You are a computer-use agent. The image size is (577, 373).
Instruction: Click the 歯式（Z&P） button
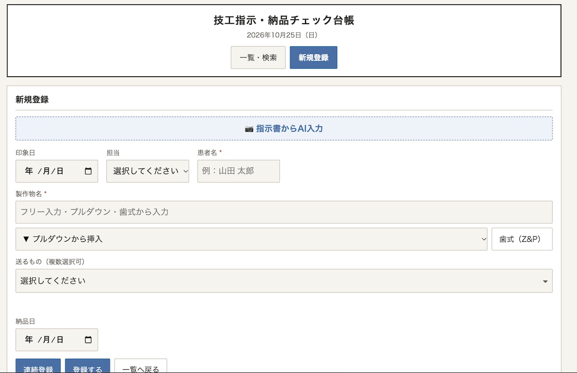point(522,239)
